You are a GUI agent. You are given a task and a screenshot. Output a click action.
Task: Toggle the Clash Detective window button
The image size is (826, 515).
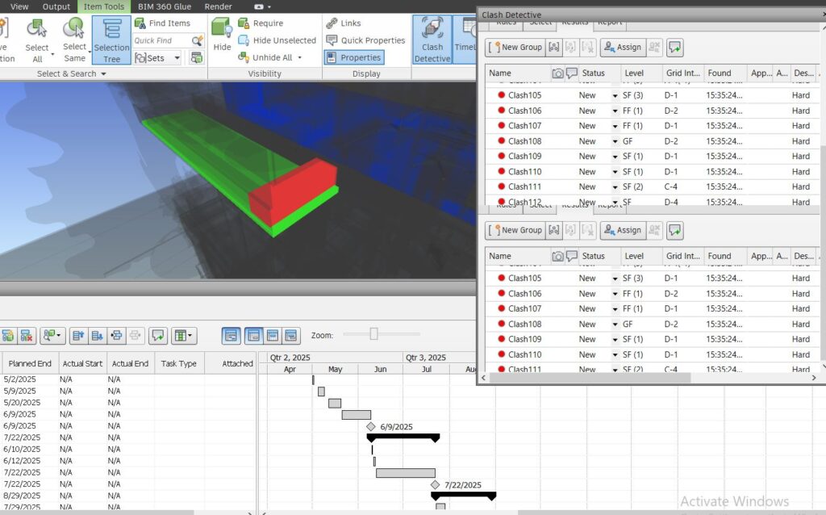(x=432, y=40)
